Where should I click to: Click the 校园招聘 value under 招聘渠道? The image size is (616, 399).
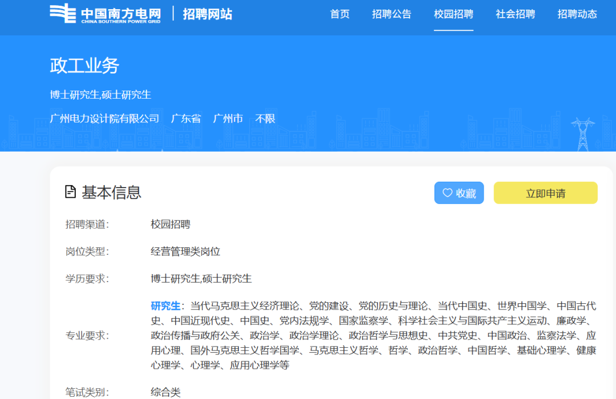click(x=171, y=224)
